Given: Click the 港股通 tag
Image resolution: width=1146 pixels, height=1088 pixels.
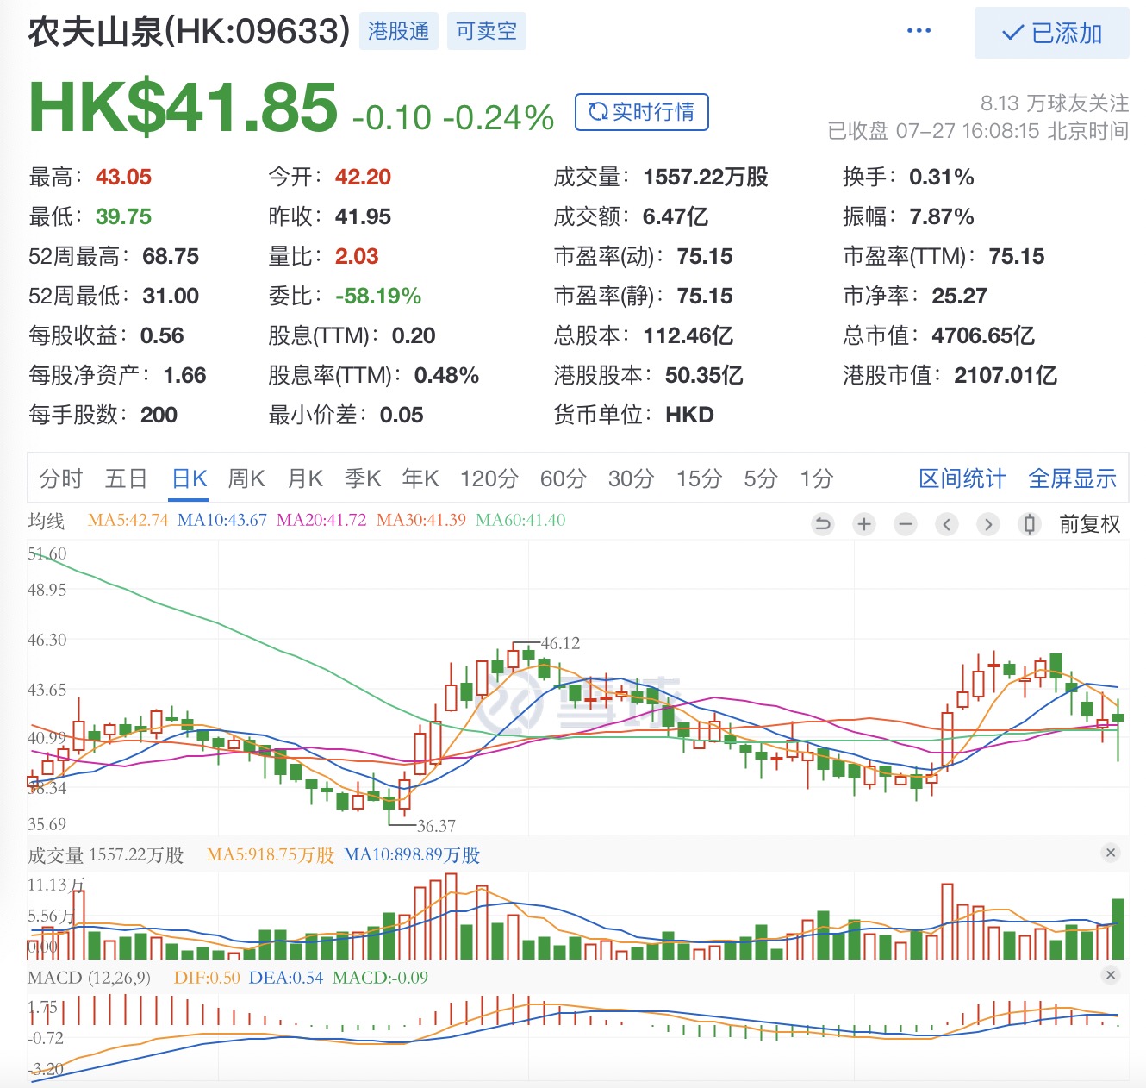Looking at the screenshot, I should 399,31.
